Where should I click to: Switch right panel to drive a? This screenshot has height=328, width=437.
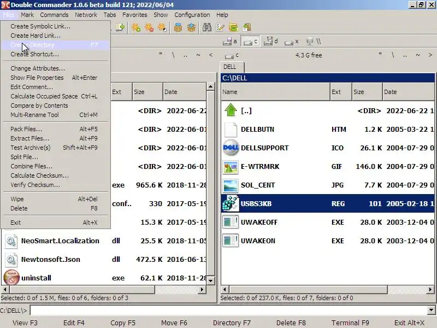[x=230, y=42]
